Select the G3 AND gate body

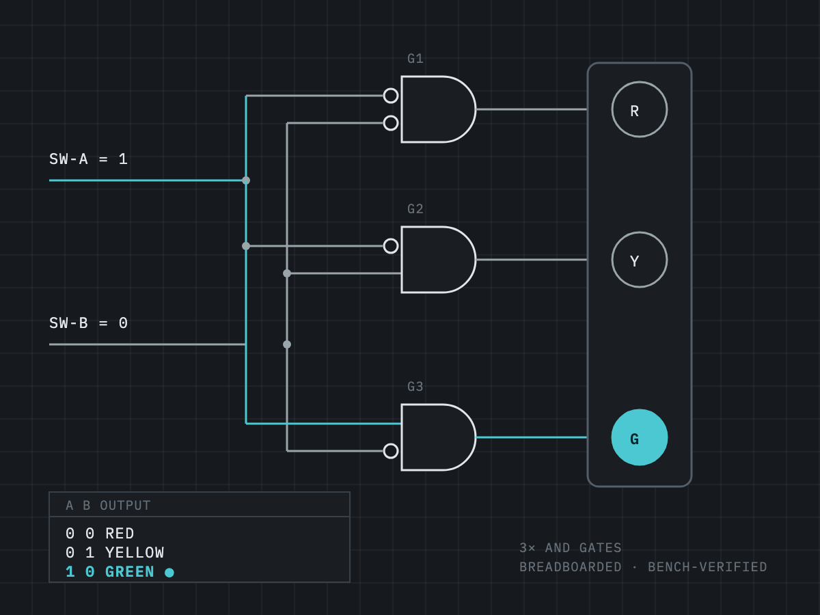coord(438,437)
